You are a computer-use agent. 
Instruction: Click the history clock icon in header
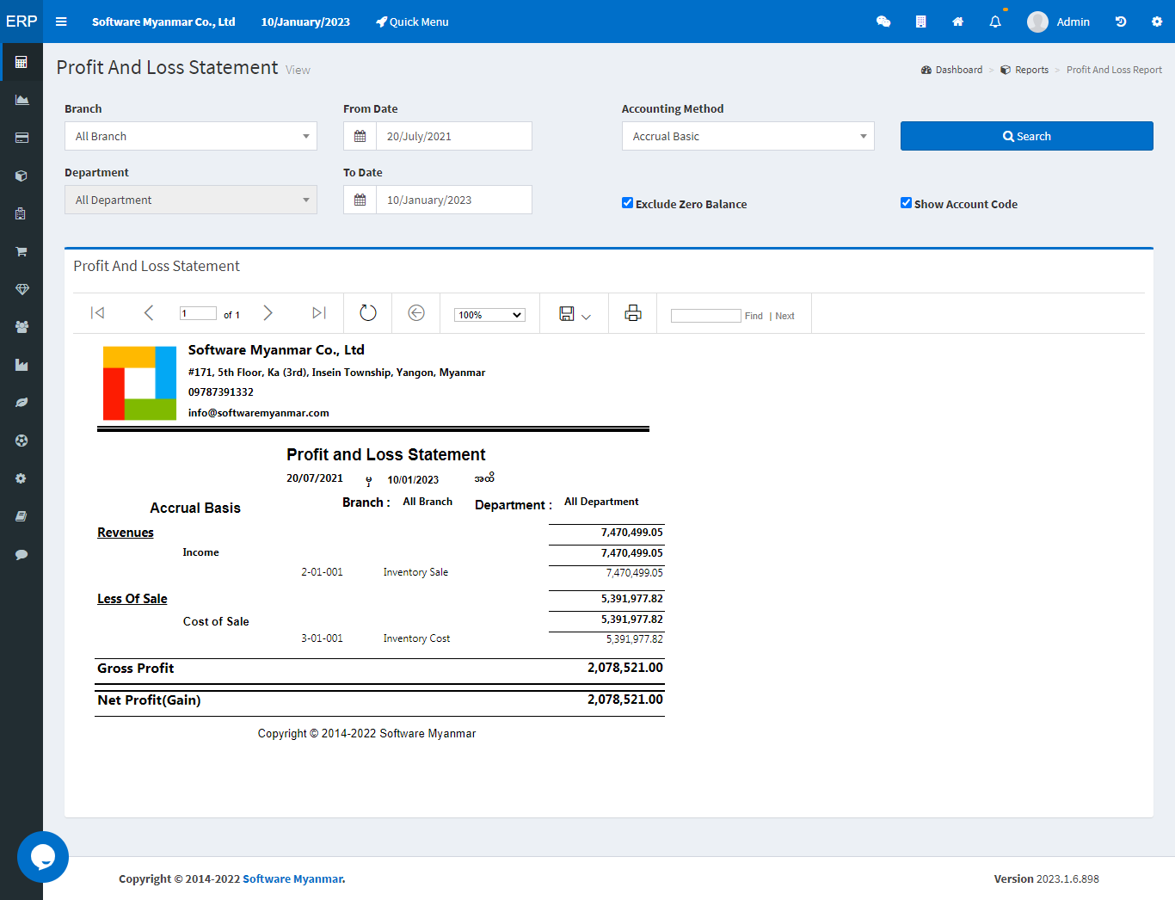pos(1121,22)
